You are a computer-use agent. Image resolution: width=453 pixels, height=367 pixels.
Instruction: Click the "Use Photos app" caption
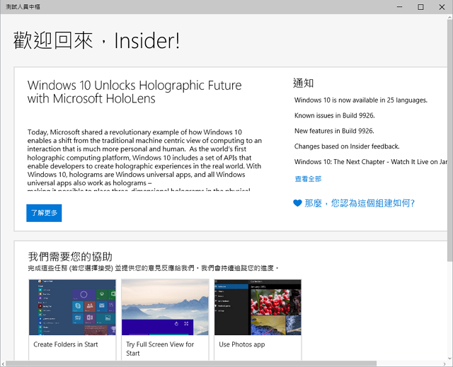242,344
